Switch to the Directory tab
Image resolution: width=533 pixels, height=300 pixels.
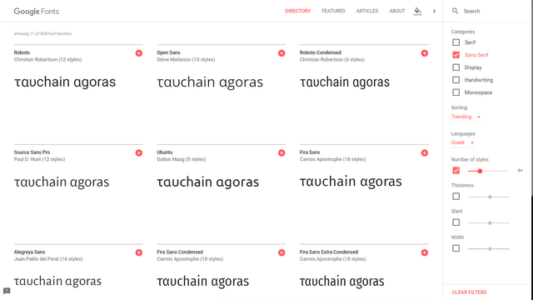298,11
